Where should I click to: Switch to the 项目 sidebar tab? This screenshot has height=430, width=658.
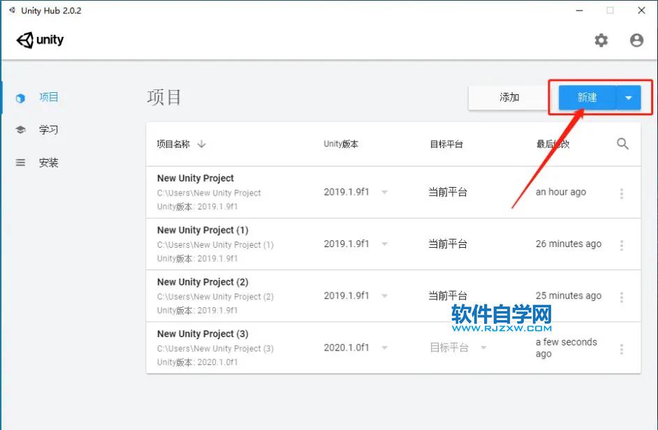click(48, 98)
